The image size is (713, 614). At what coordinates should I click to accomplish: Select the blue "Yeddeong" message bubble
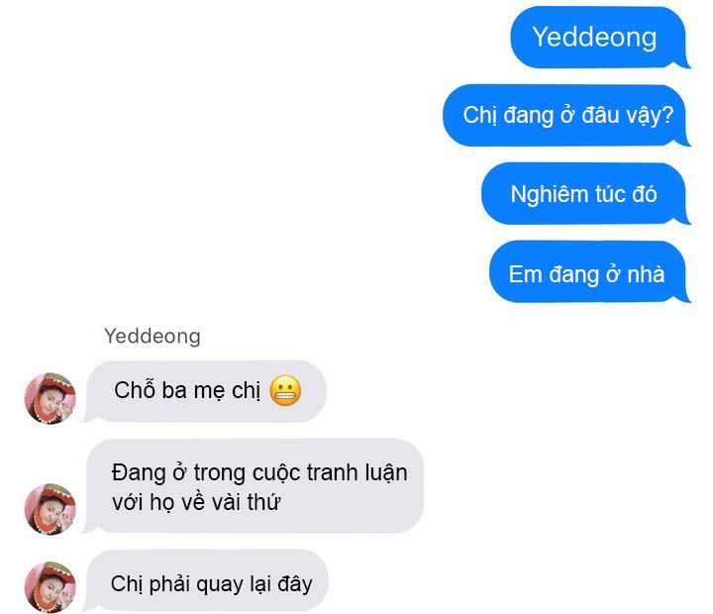[599, 38]
